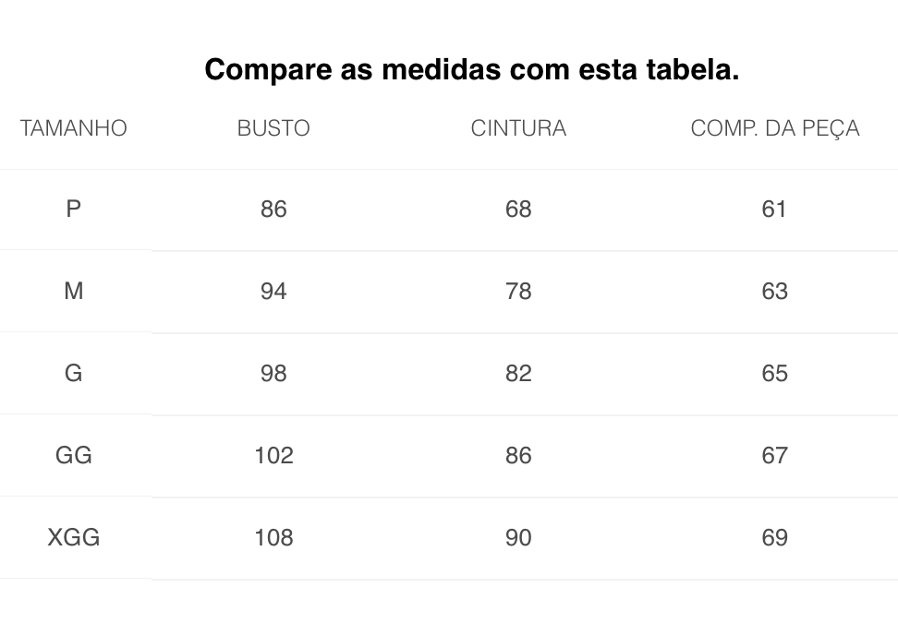
Task: Click the busto value 102 for GG
Action: (273, 455)
